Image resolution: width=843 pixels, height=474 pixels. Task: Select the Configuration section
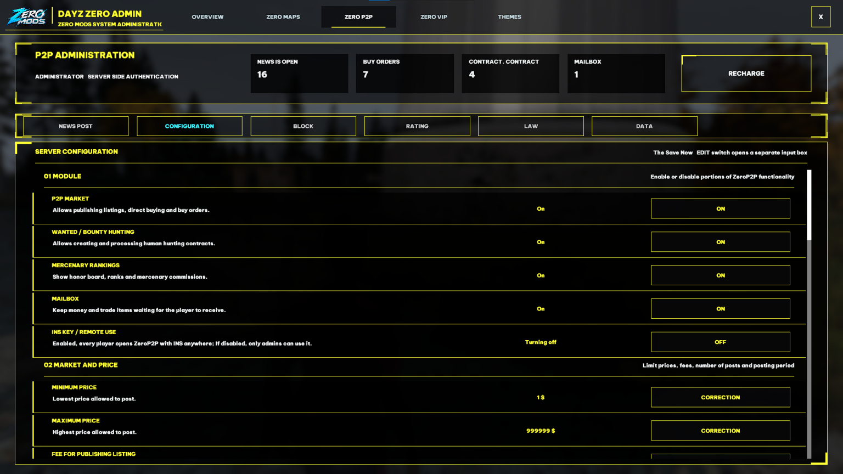coord(189,126)
